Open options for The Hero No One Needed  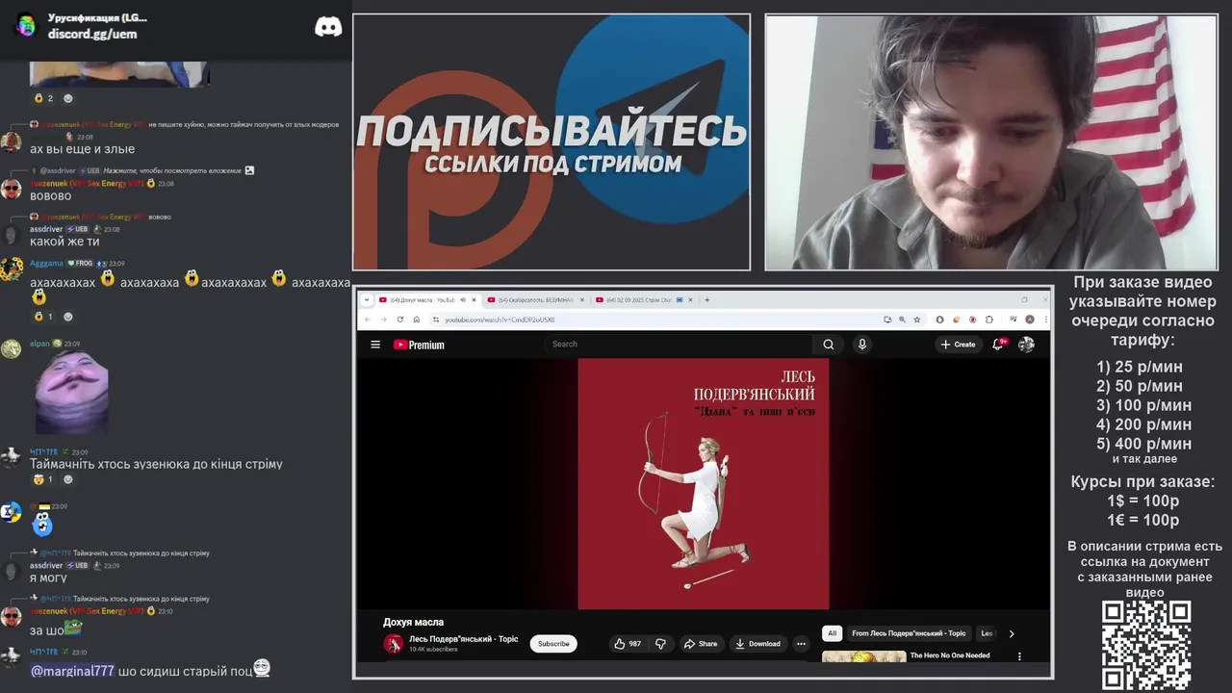(x=1019, y=656)
